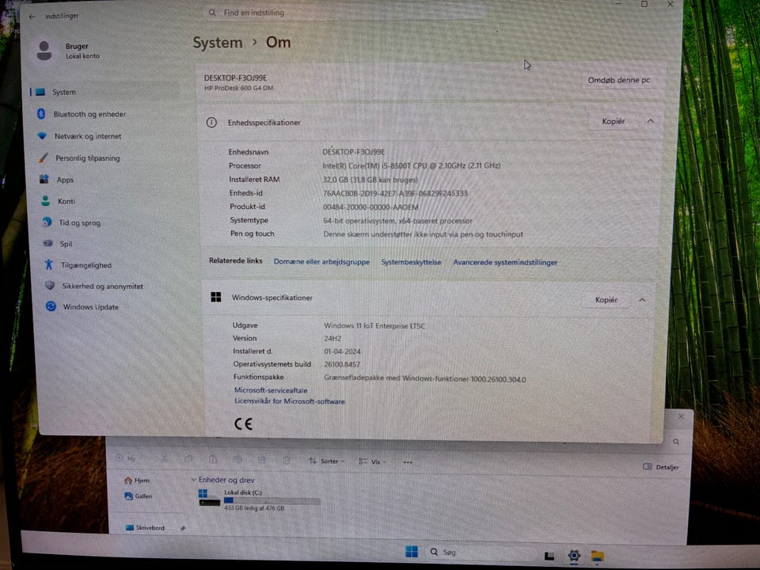
Task: Toggle Detaljer pane in File Explorer
Action: point(660,467)
